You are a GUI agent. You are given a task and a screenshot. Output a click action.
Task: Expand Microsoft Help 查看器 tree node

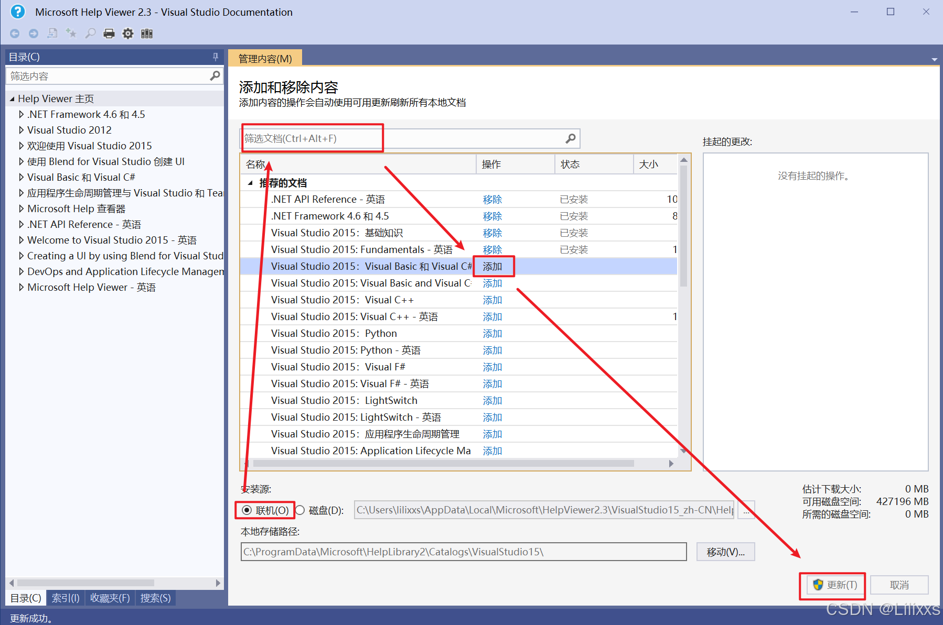pos(22,209)
